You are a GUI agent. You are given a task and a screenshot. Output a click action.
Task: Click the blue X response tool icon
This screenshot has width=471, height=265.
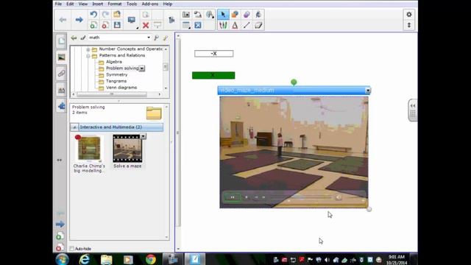tap(198, 25)
